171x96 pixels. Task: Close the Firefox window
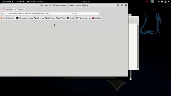(126, 5)
